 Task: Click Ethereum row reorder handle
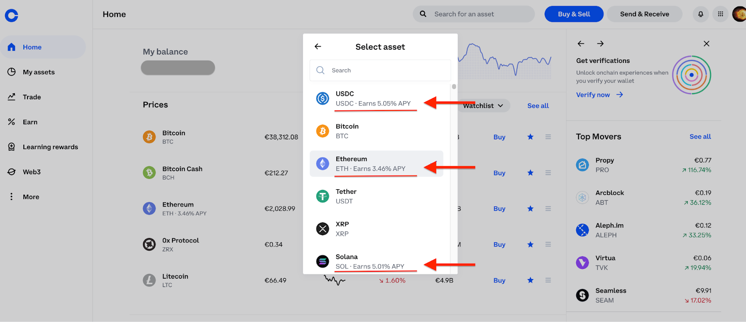coord(548,209)
